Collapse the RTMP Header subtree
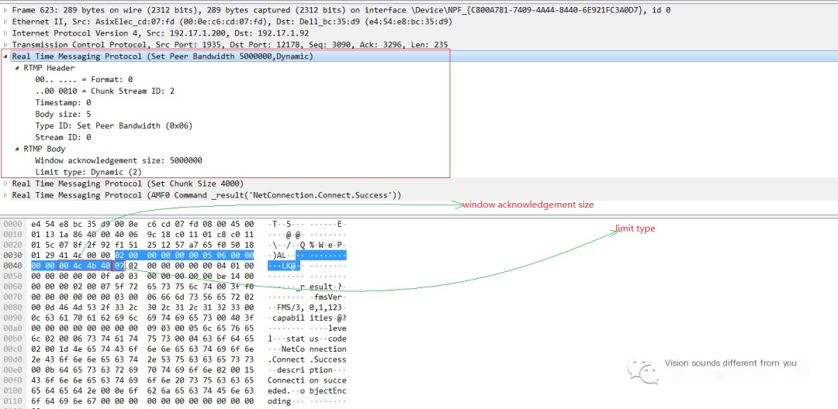 tap(18, 68)
